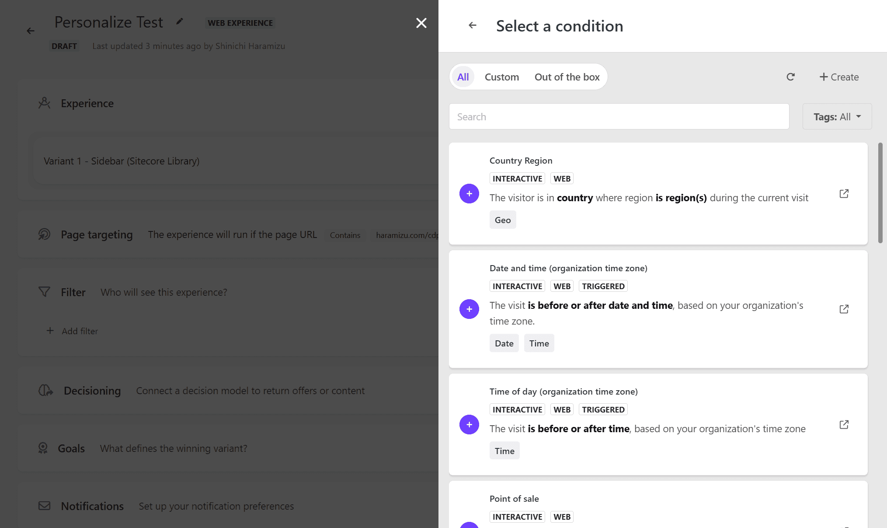This screenshot has width=887, height=528.
Task: Select the All conditions tab
Action: click(x=463, y=77)
